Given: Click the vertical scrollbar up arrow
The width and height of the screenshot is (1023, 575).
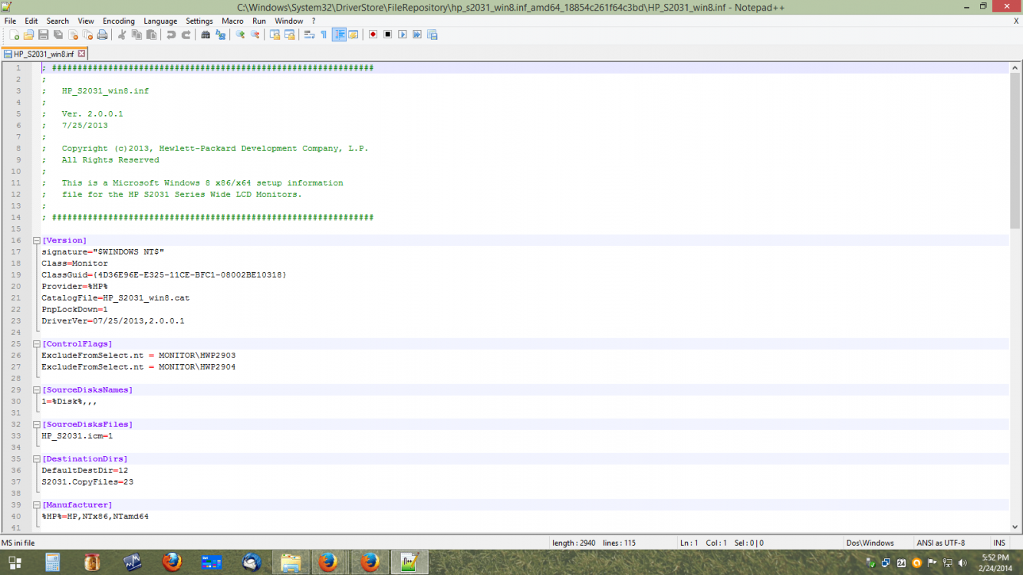Looking at the screenshot, I should tap(1015, 67).
